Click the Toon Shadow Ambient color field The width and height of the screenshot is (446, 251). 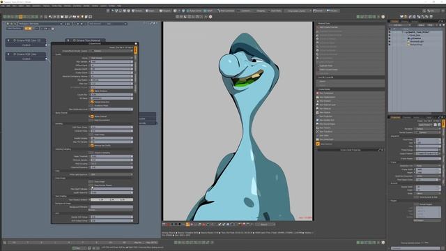point(111,200)
